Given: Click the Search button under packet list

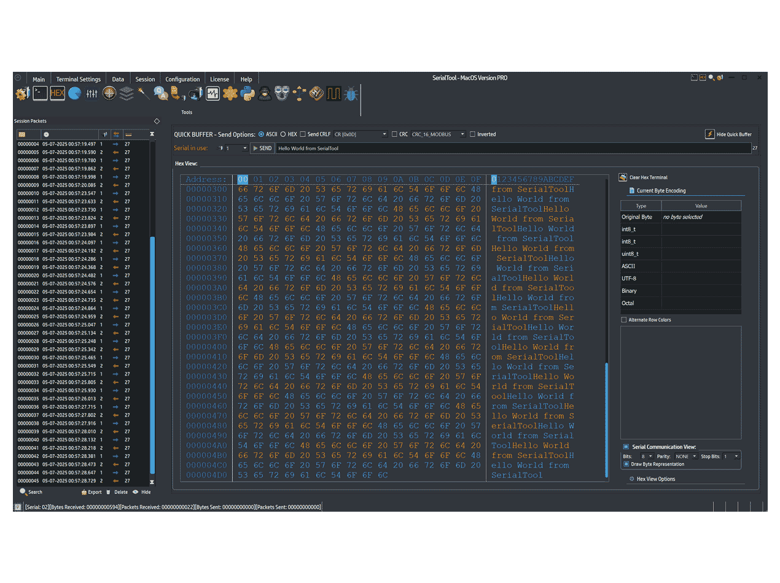Looking at the screenshot, I should (x=31, y=492).
